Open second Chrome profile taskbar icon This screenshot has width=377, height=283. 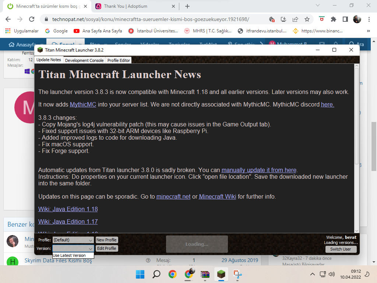[189, 274]
